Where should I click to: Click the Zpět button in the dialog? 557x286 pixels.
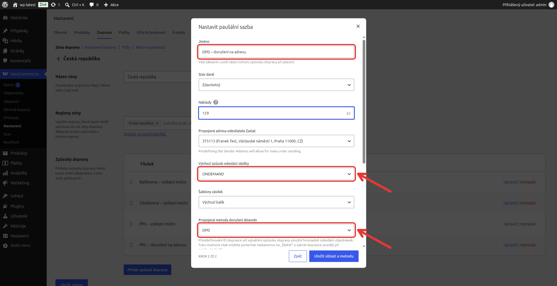click(298, 256)
